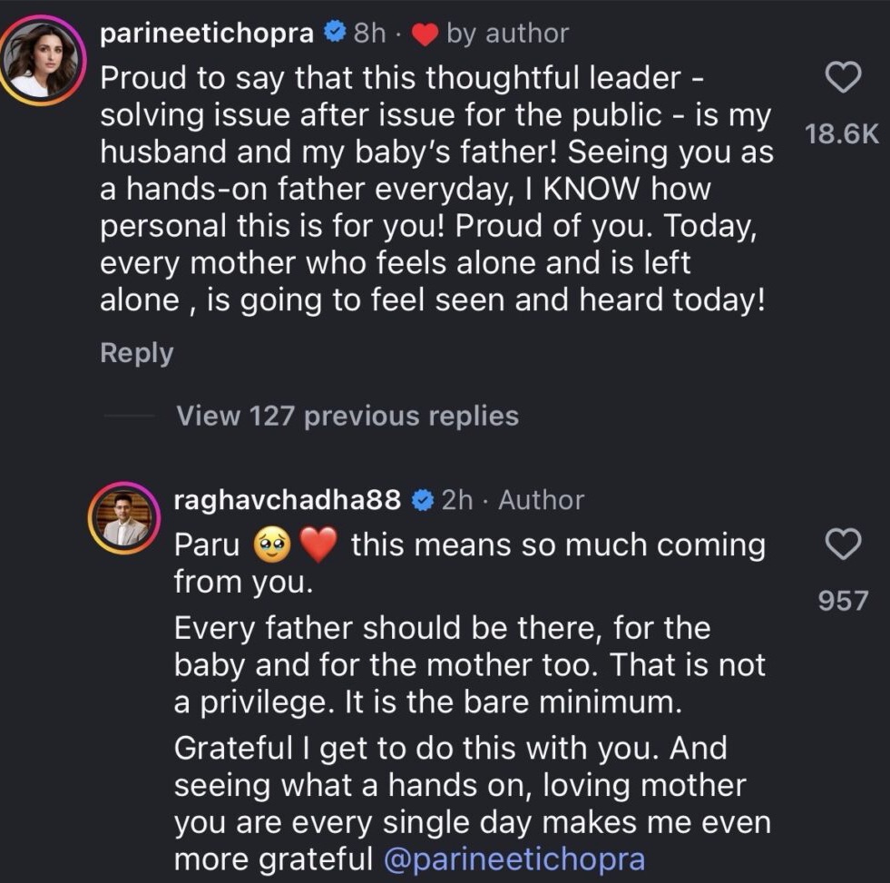This screenshot has height=883, width=890.
Task: Click the 'by author' like indicator text
Action: tap(507, 34)
